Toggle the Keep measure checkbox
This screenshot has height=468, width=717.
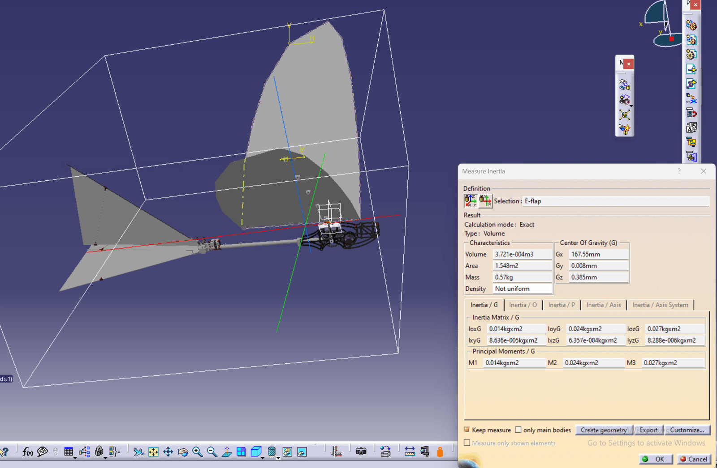point(467,430)
